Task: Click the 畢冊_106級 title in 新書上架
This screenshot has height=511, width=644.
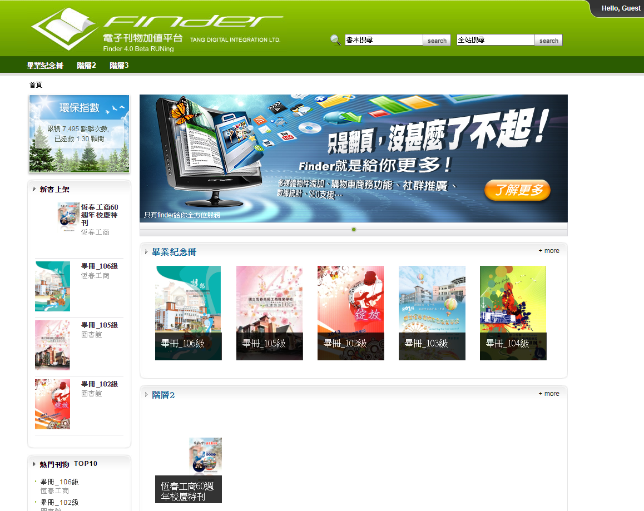Action: (100, 266)
